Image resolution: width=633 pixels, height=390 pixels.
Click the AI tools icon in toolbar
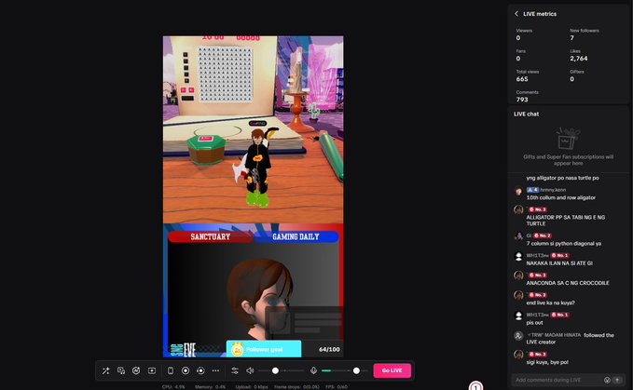click(136, 370)
